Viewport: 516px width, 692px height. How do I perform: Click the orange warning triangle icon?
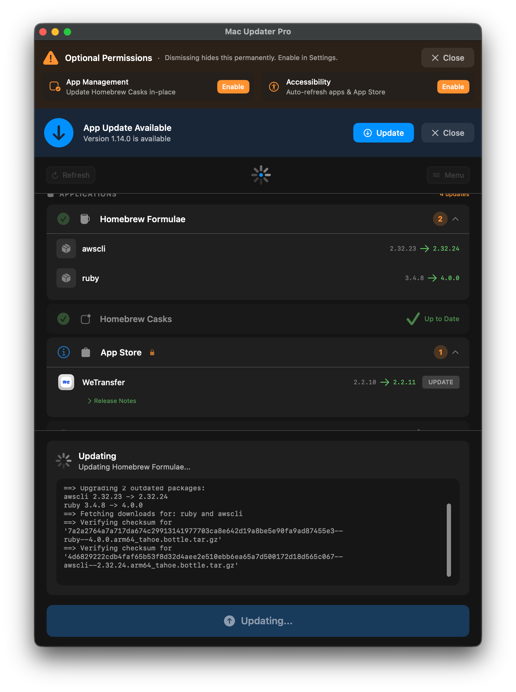pyautogui.click(x=51, y=58)
